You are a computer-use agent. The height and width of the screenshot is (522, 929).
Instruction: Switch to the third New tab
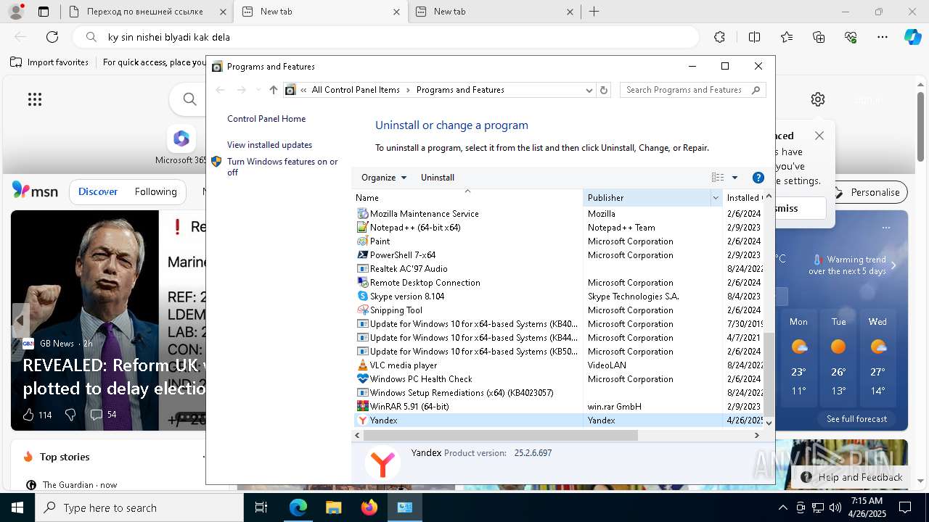(495, 12)
